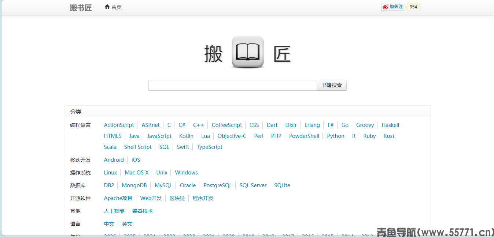This screenshot has height=237, width=494.
Task: Browse SQLite books
Action: pos(282,185)
